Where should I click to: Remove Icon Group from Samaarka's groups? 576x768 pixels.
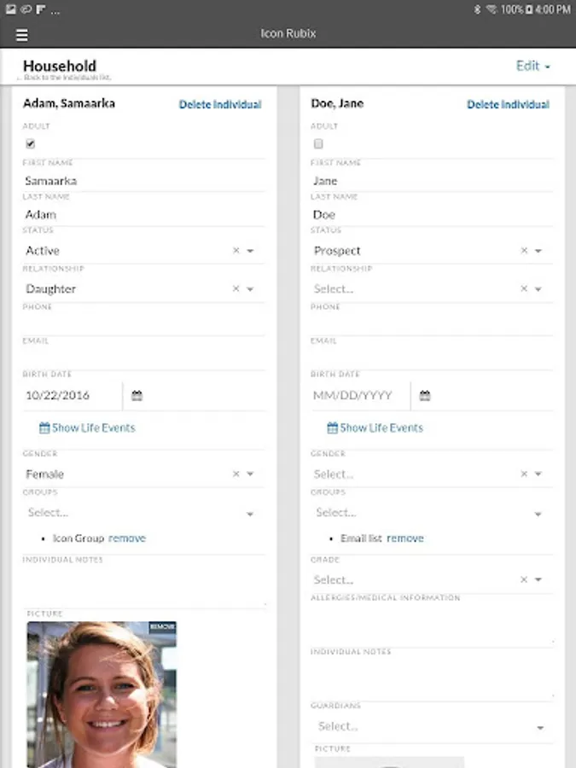[x=127, y=538]
